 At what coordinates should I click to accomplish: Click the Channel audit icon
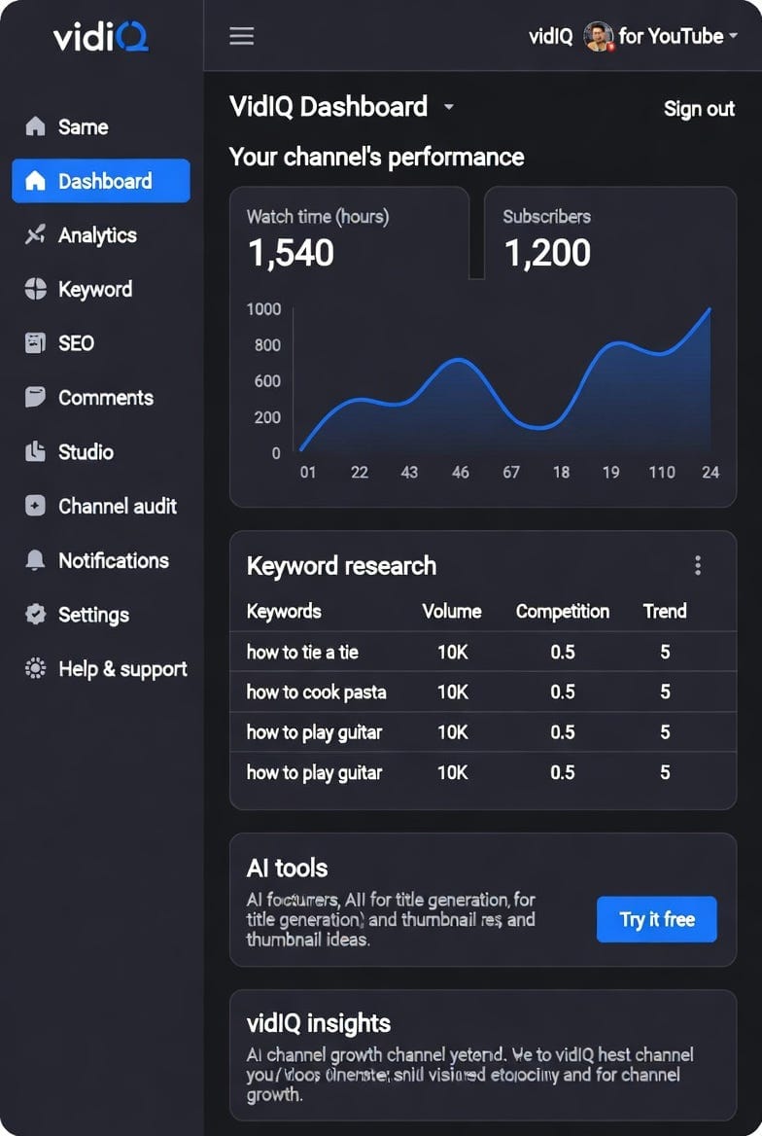pos(35,506)
